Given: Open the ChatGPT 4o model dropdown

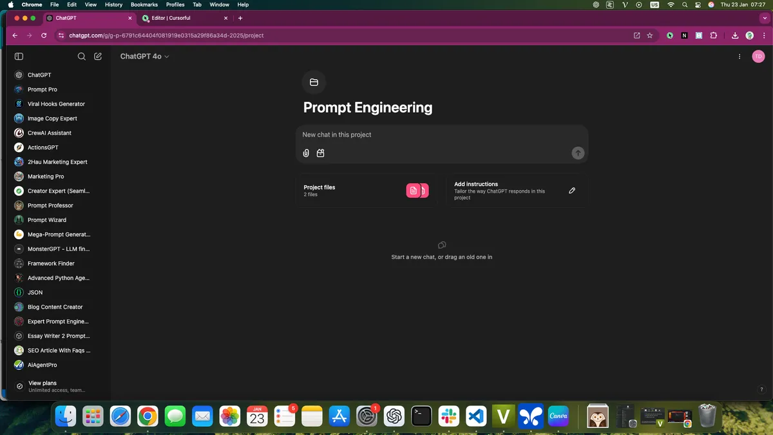Looking at the screenshot, I should [x=144, y=56].
